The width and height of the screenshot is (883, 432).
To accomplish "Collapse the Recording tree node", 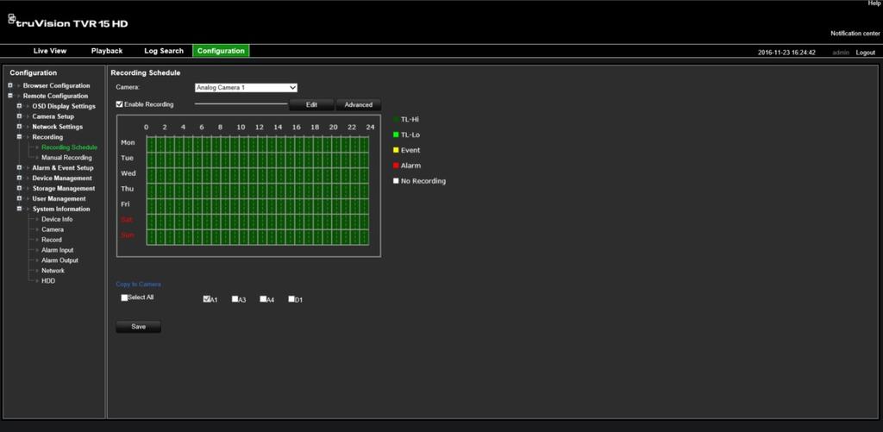I will (x=19, y=137).
